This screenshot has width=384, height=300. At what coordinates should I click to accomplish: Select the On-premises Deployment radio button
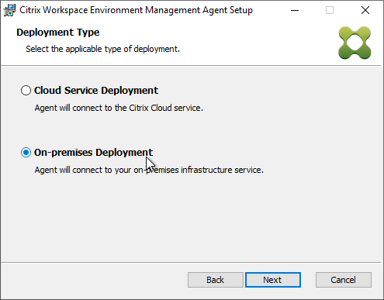pos(26,153)
